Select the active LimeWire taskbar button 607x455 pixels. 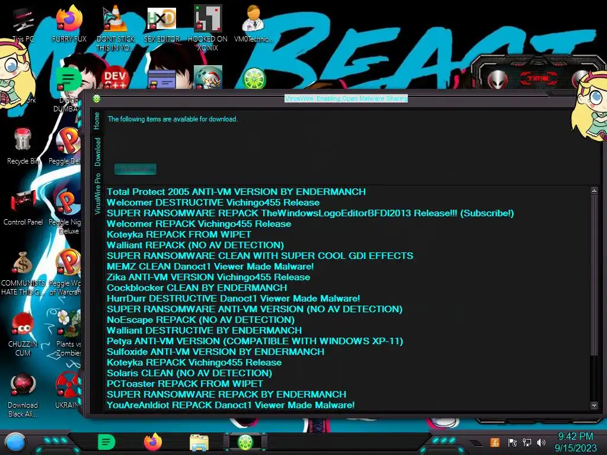point(245,442)
